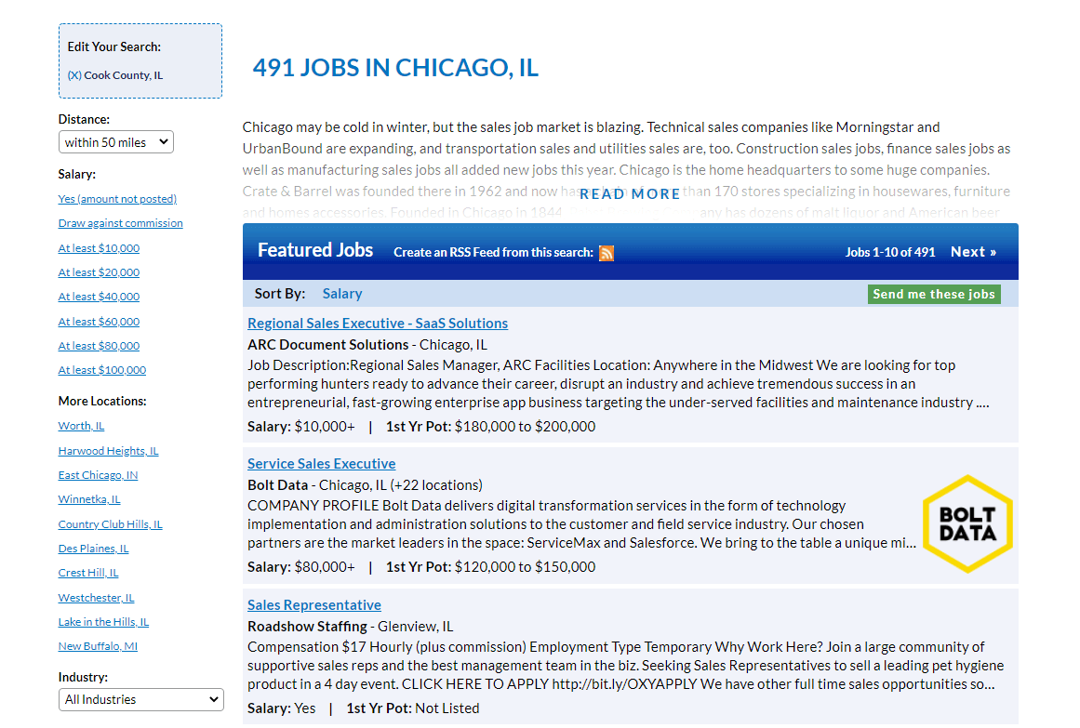Sort job results by Salary
Viewport: 1080px width, 728px height.
point(342,293)
